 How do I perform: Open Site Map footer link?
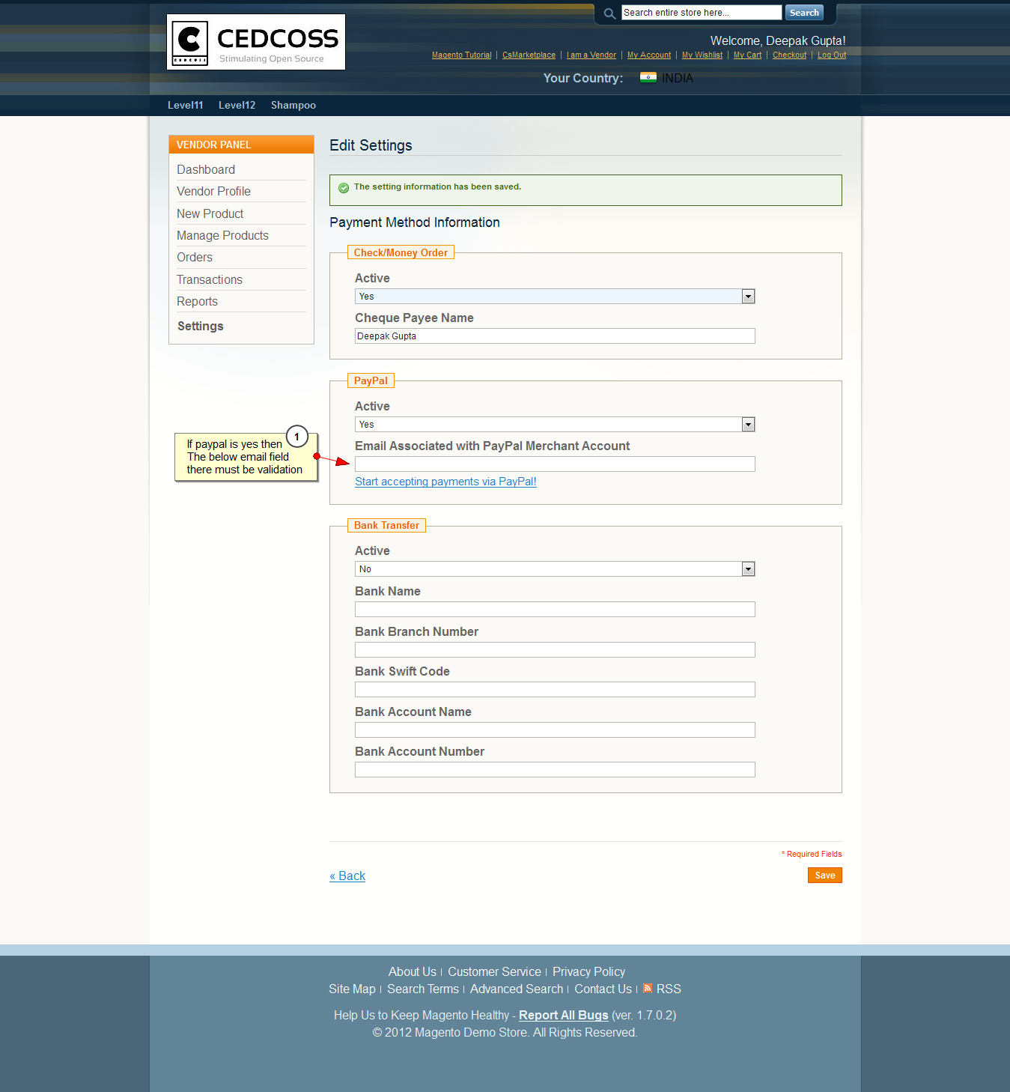pyautogui.click(x=352, y=989)
